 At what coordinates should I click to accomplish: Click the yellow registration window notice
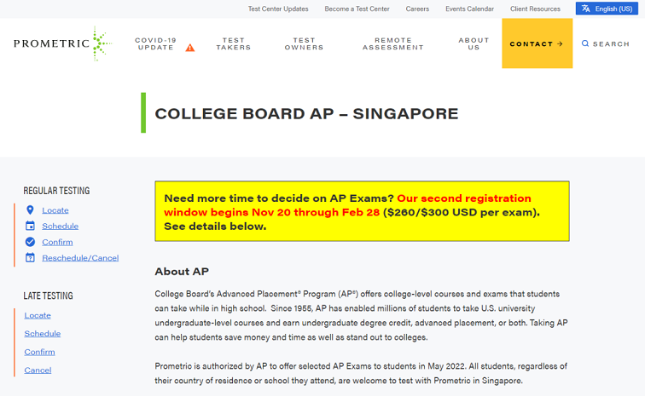[x=362, y=211]
